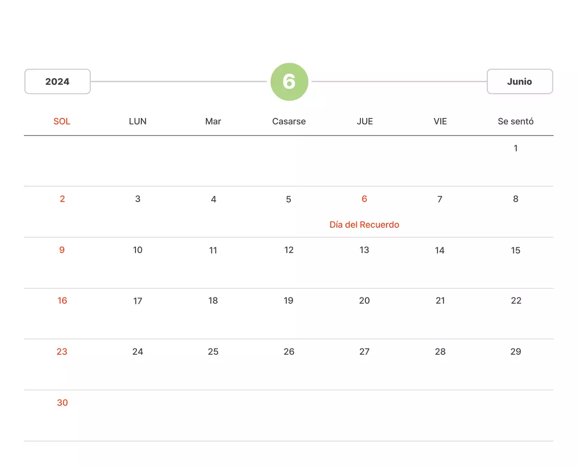Viewport: 578px width, 466px height.
Task: Pick date 25 in the Mar column
Action: pyautogui.click(x=213, y=352)
